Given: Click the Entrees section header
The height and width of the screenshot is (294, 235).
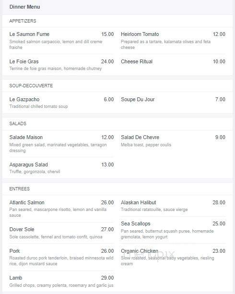Looking at the screenshot, I should (x=20, y=189).
